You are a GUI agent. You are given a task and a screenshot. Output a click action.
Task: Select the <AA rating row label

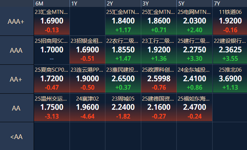tap(16, 136)
